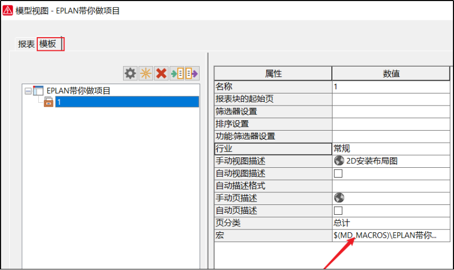This screenshot has width=454, height=270.
Task: Toggle the 自动视图描述 checkbox
Action: click(338, 173)
